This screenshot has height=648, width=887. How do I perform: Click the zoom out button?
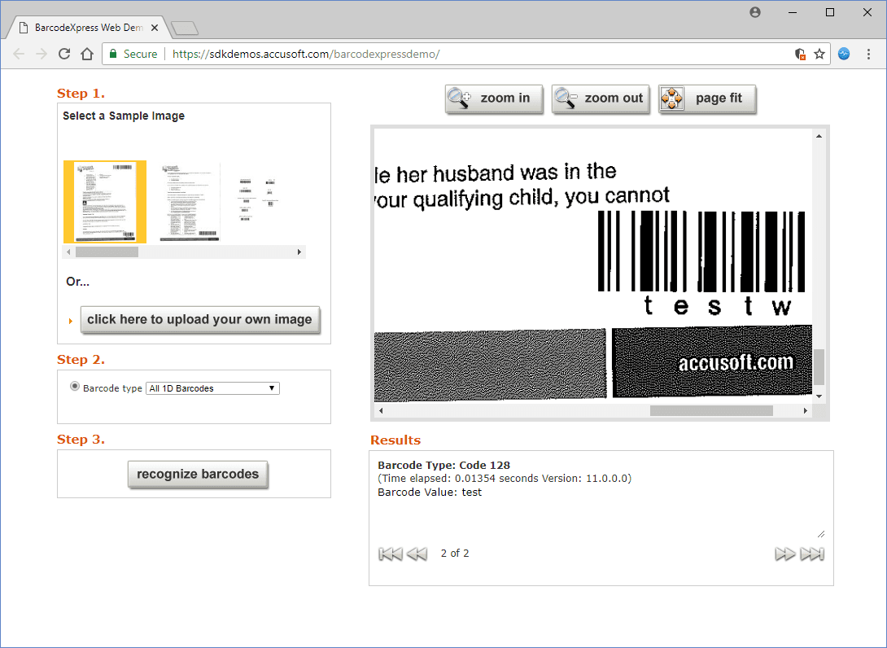[x=601, y=99]
